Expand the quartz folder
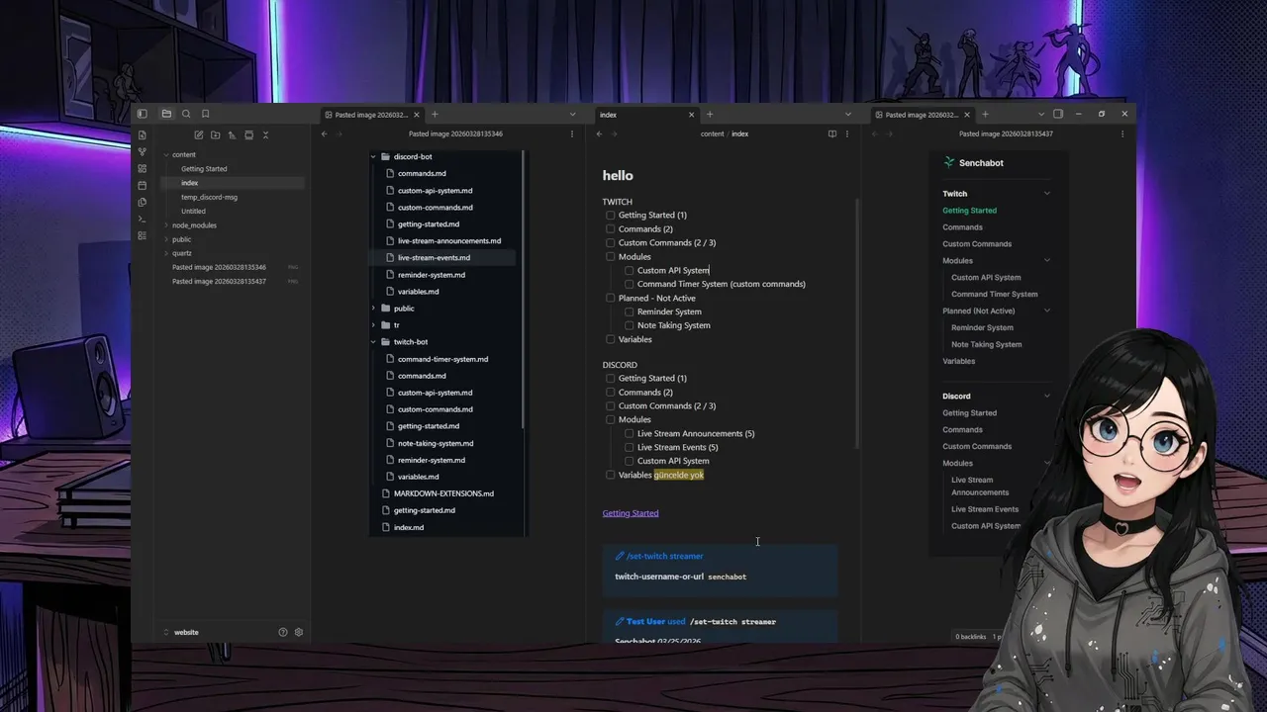The height and width of the screenshot is (712, 1267). click(x=165, y=253)
